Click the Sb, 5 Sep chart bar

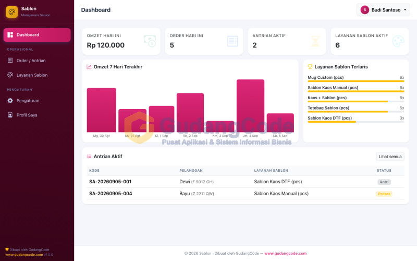coord(280,123)
